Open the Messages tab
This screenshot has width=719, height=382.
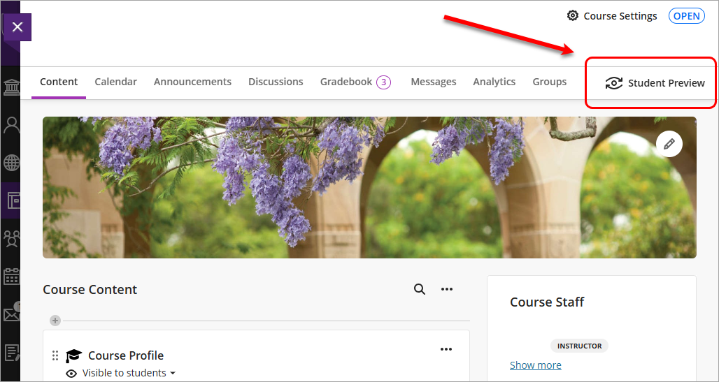pyautogui.click(x=434, y=82)
